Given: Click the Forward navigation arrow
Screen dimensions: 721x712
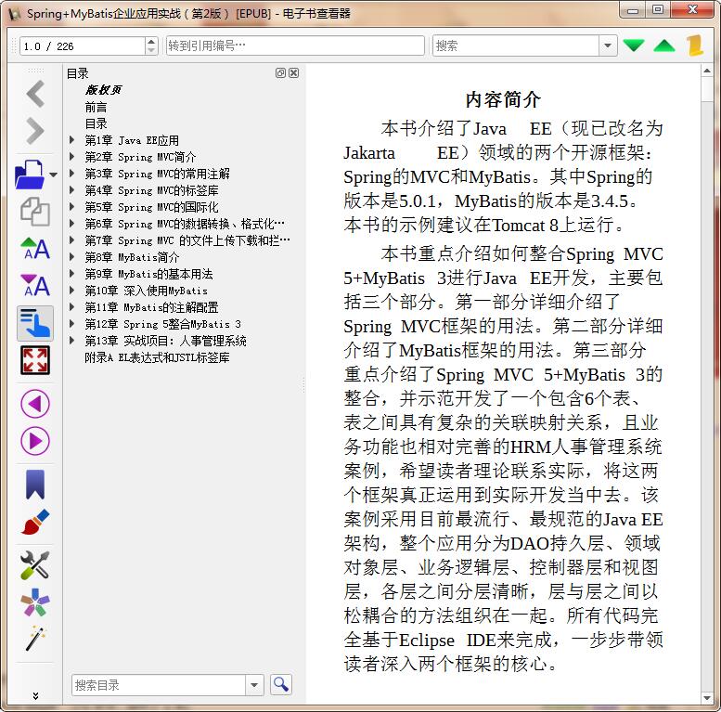Looking at the screenshot, I should coord(35,131).
